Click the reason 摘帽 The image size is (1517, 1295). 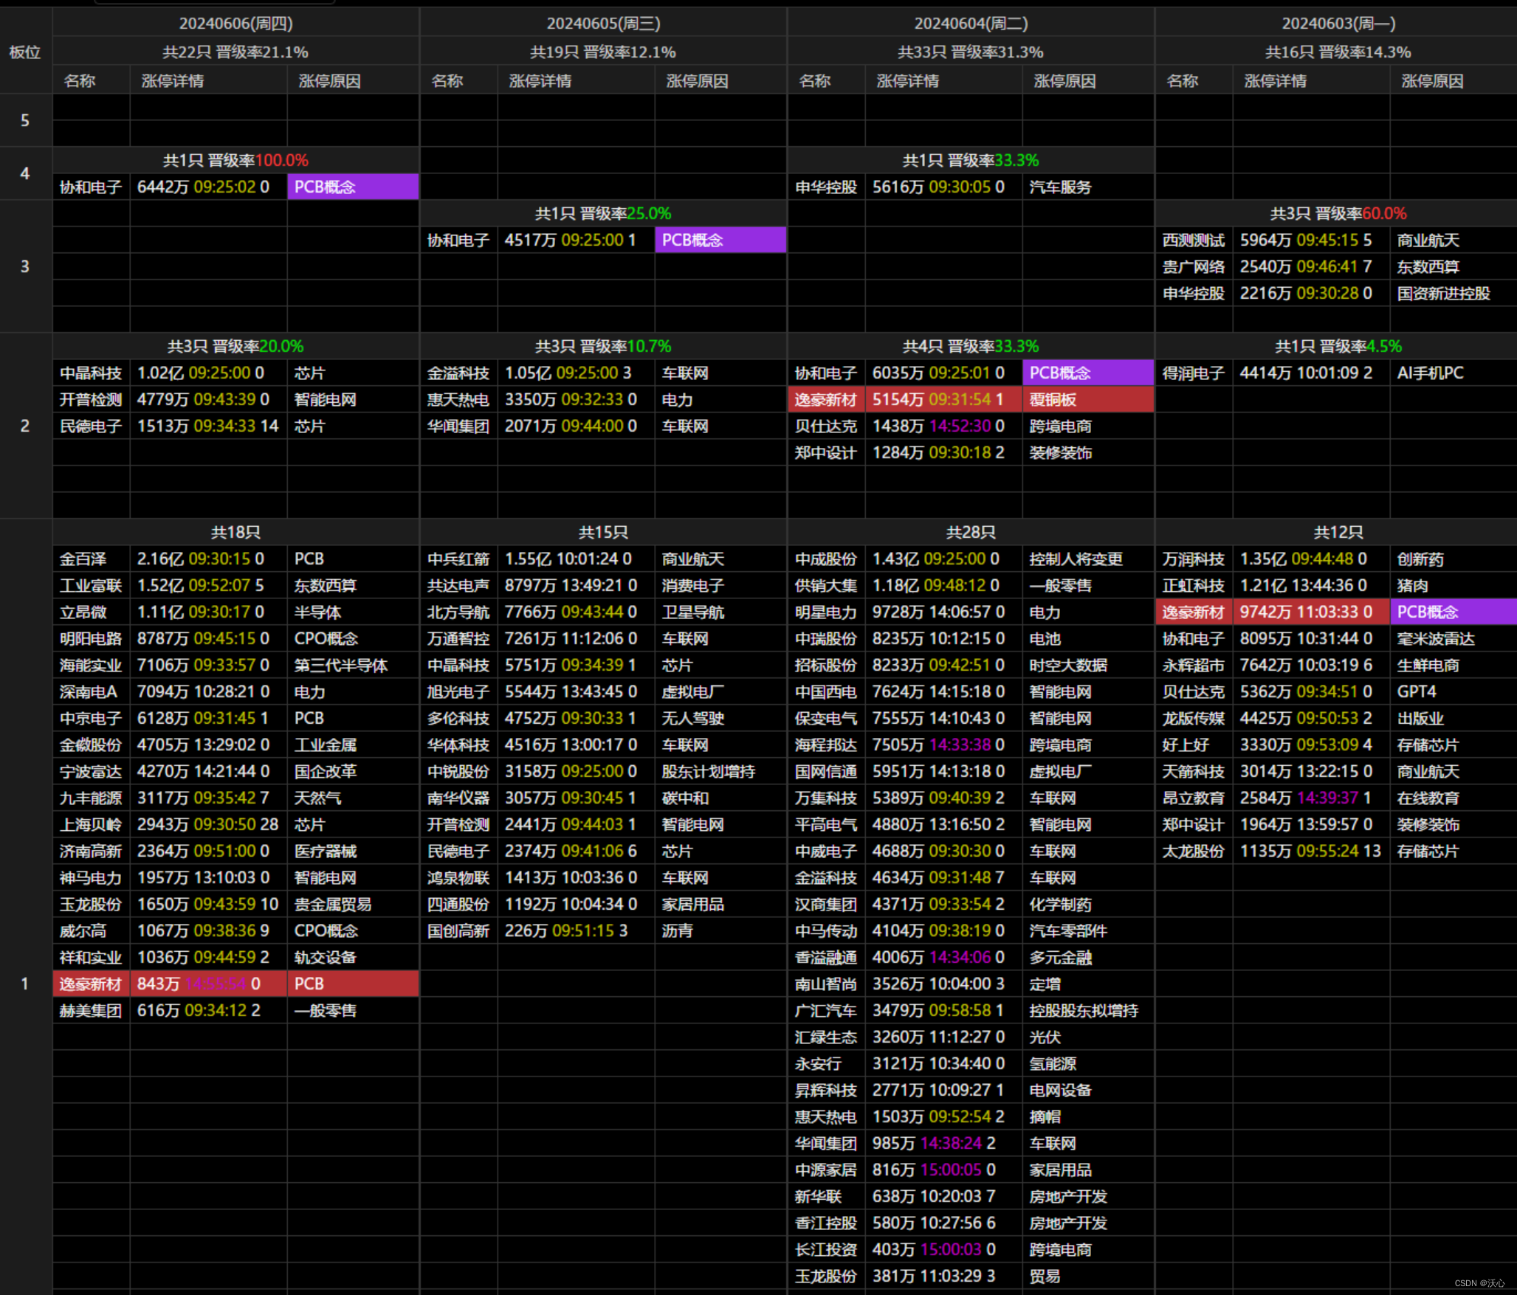[x=1045, y=1117]
